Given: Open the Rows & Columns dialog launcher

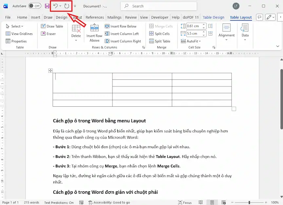Looking at the screenshot, I should click(x=144, y=47).
